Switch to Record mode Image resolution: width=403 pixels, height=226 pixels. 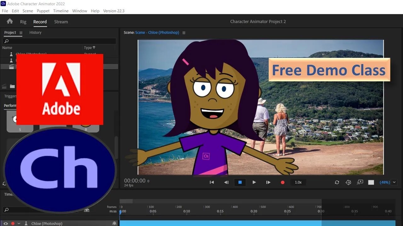[40, 22]
